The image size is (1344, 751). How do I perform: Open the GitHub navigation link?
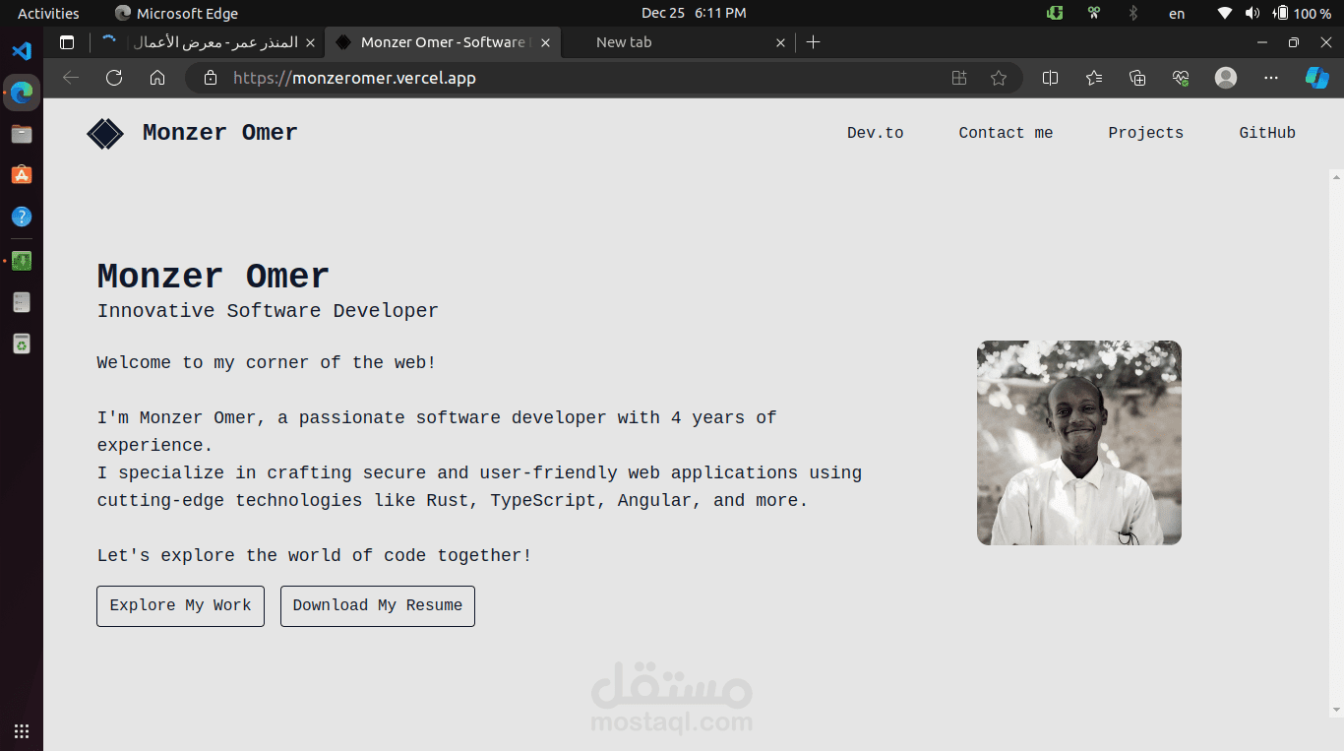pyautogui.click(x=1267, y=133)
